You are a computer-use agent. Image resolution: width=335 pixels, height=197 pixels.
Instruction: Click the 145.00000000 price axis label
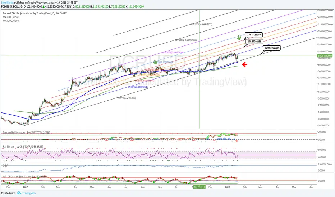pos(325,52)
